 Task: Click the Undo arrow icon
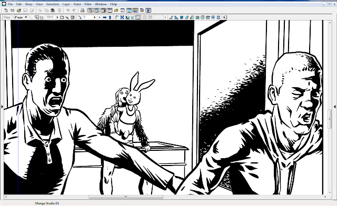coord(68,11)
